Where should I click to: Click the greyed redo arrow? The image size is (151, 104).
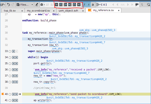[13, 4]
